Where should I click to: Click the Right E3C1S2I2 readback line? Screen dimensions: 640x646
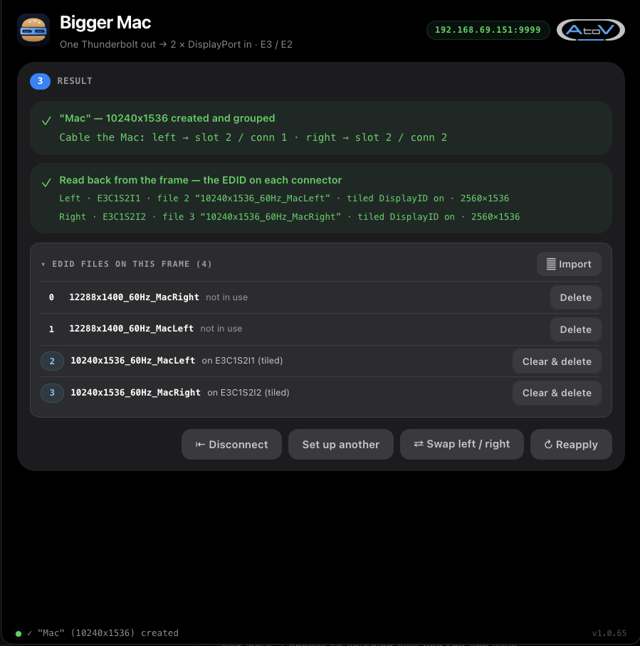point(290,217)
